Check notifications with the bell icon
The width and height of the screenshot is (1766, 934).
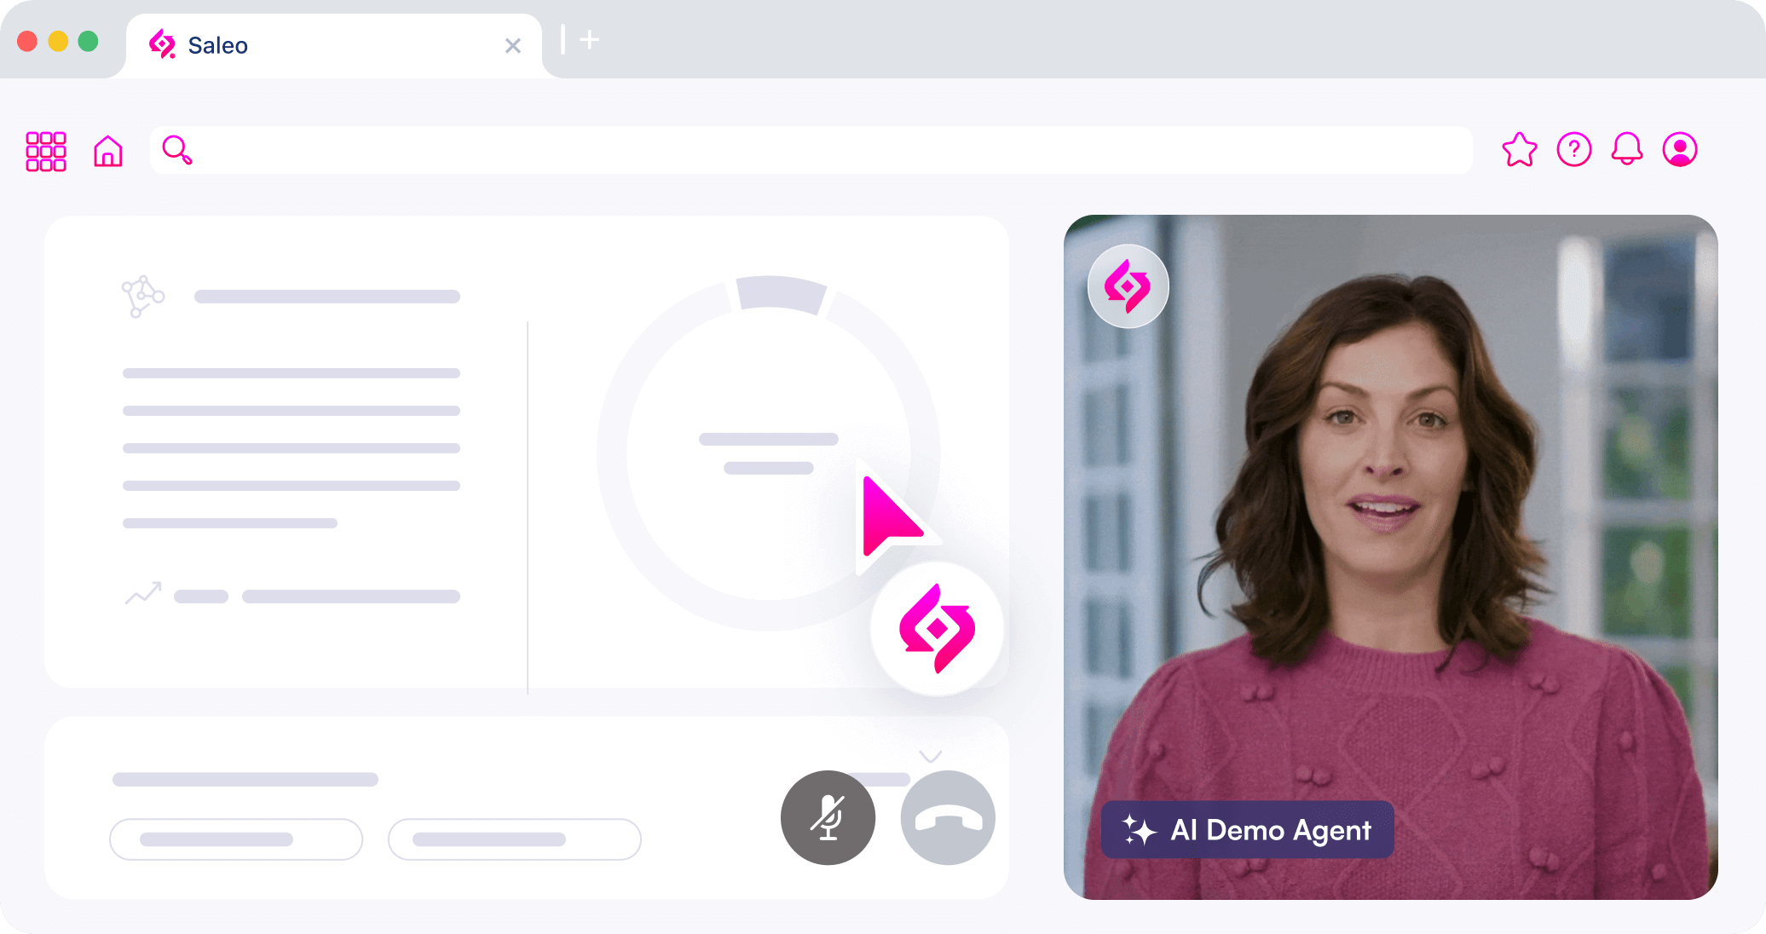[1627, 149]
